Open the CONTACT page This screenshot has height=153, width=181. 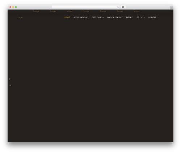point(153,17)
